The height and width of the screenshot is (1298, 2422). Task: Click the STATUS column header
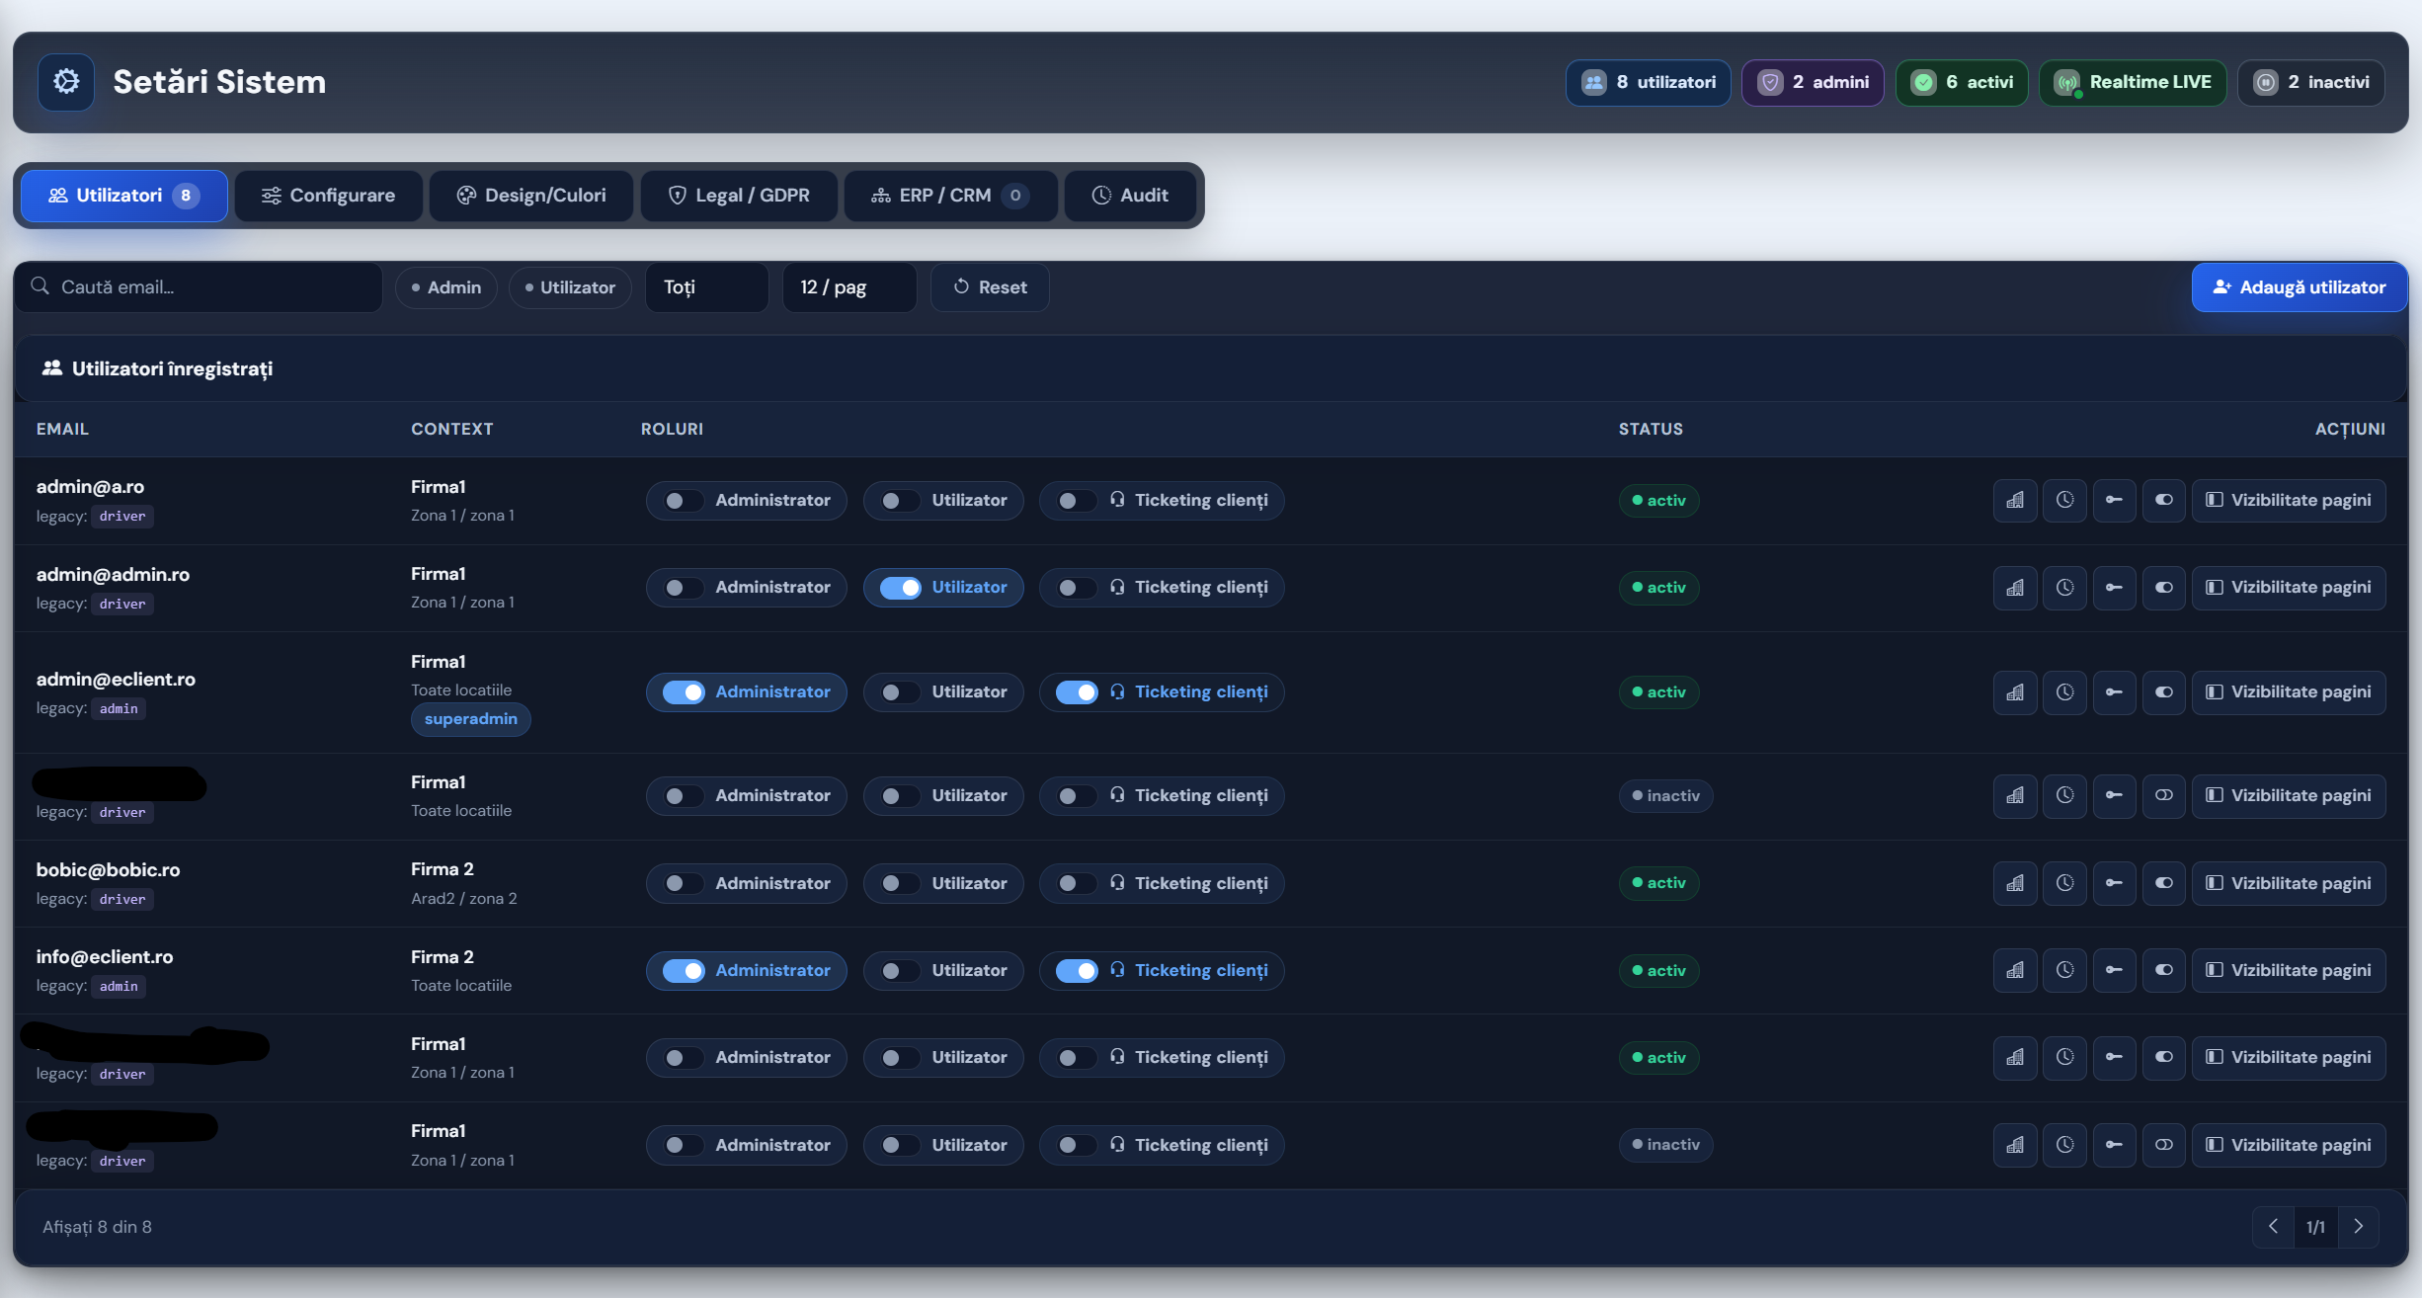pyautogui.click(x=1651, y=429)
